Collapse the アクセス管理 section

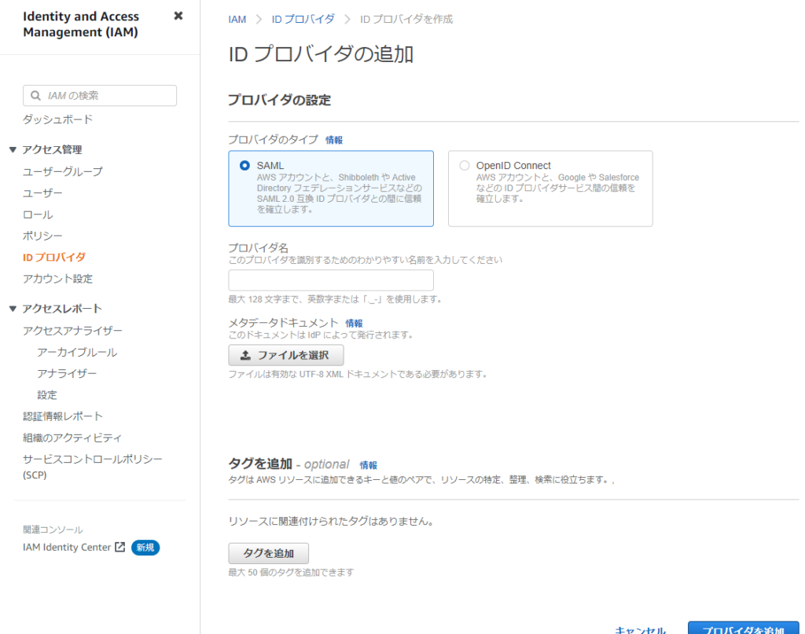click(x=13, y=150)
